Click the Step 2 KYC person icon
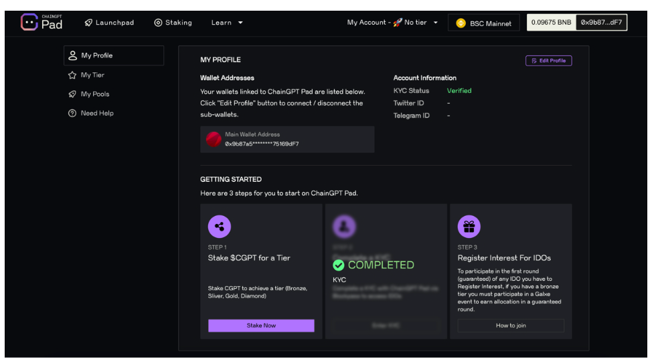 coord(344,227)
